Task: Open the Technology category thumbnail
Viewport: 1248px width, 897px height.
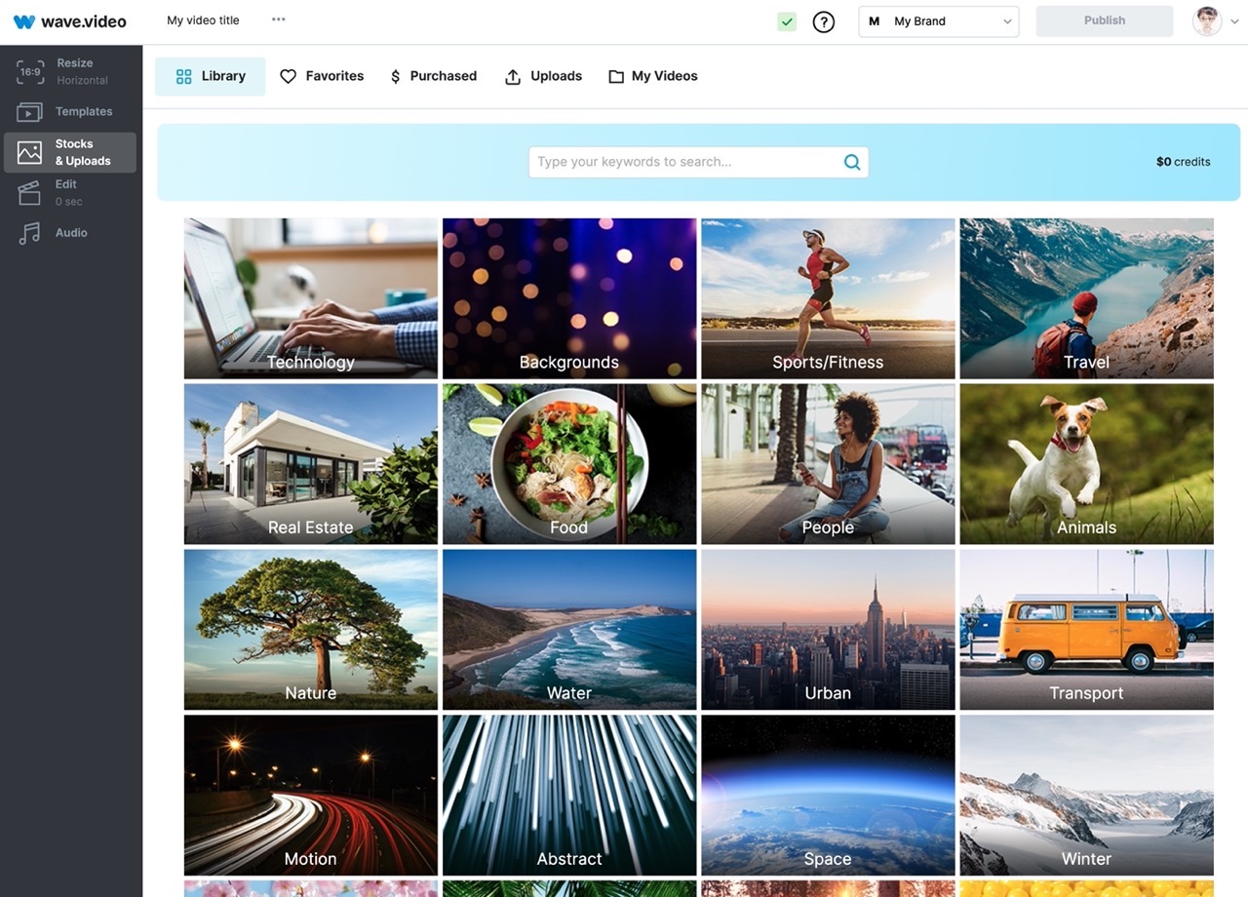Action: (x=311, y=298)
